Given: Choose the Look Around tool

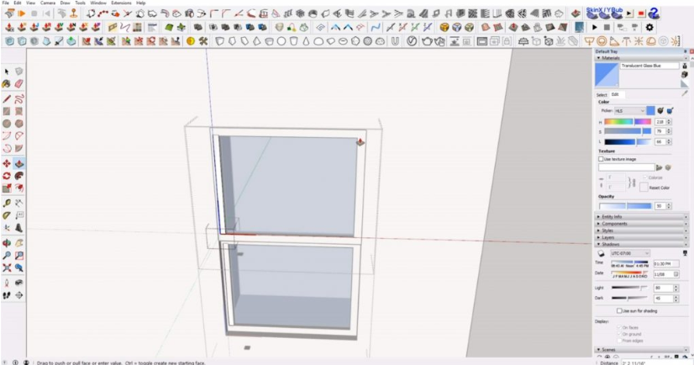Looking at the screenshot, I should 19,283.
